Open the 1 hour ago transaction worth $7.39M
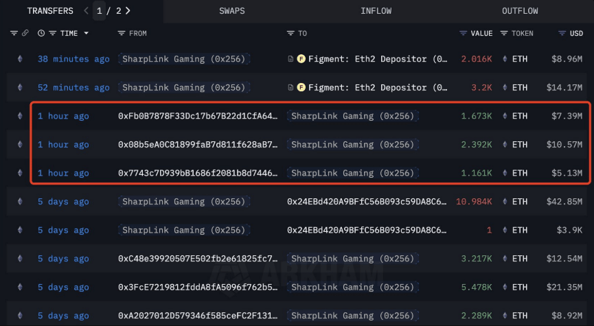Image resolution: width=594 pixels, height=326 pixels. [63, 116]
